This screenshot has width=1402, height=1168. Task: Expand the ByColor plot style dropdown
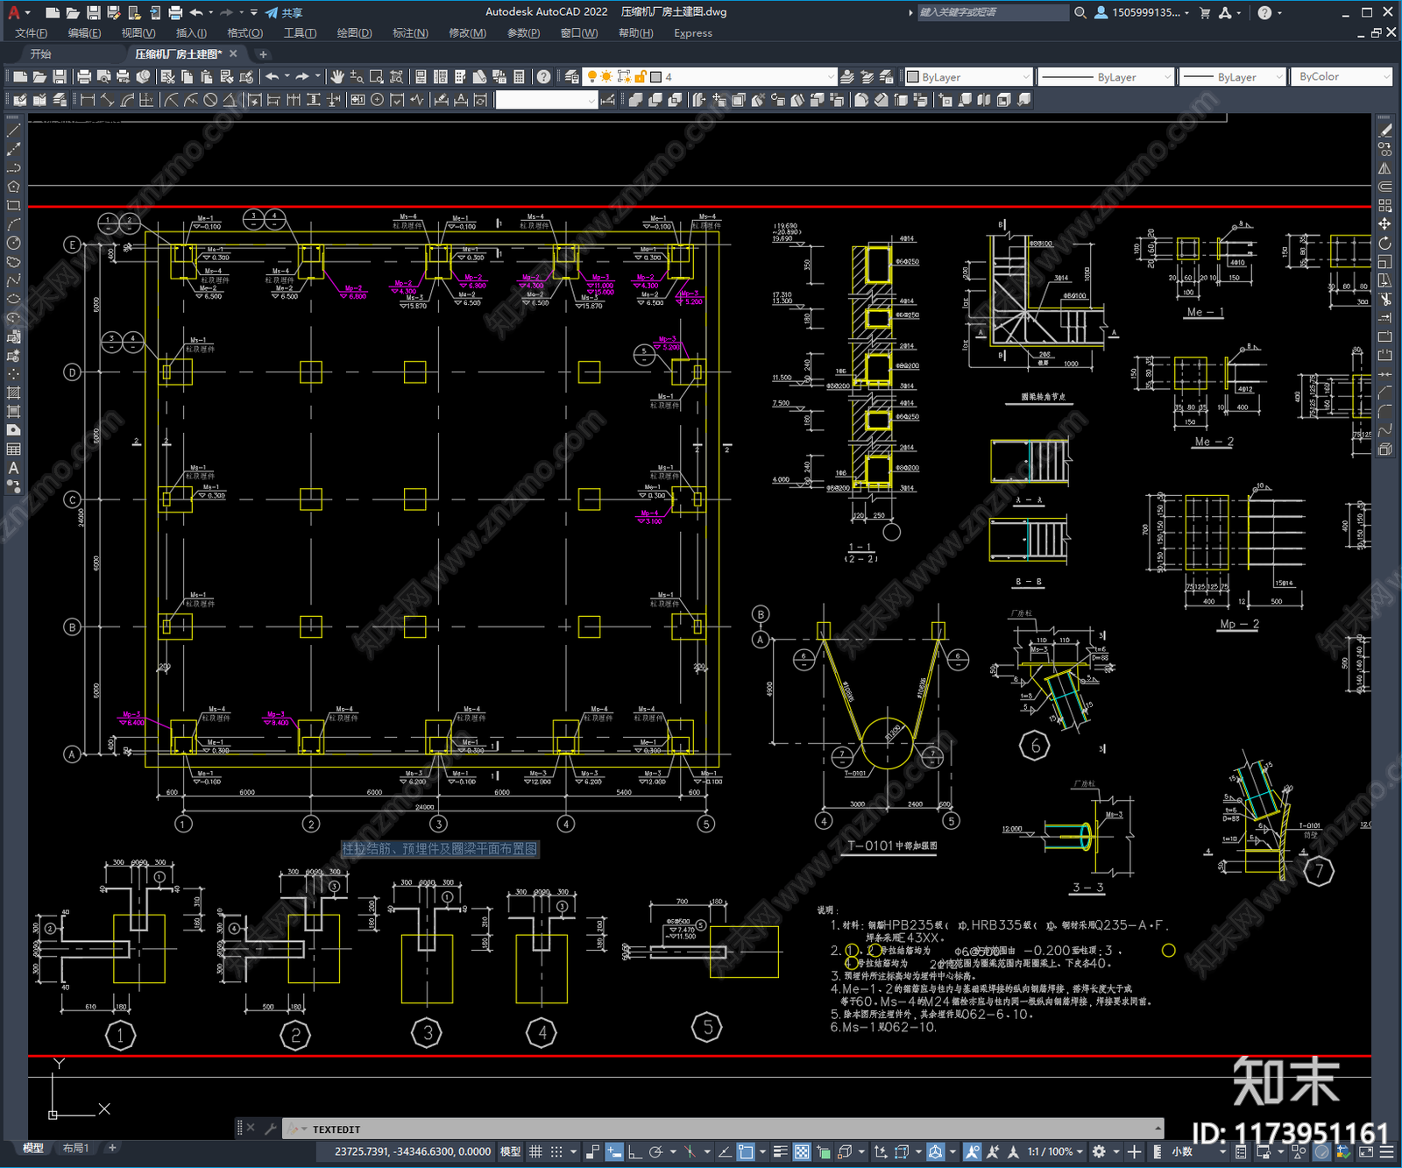pyautogui.click(x=1342, y=77)
